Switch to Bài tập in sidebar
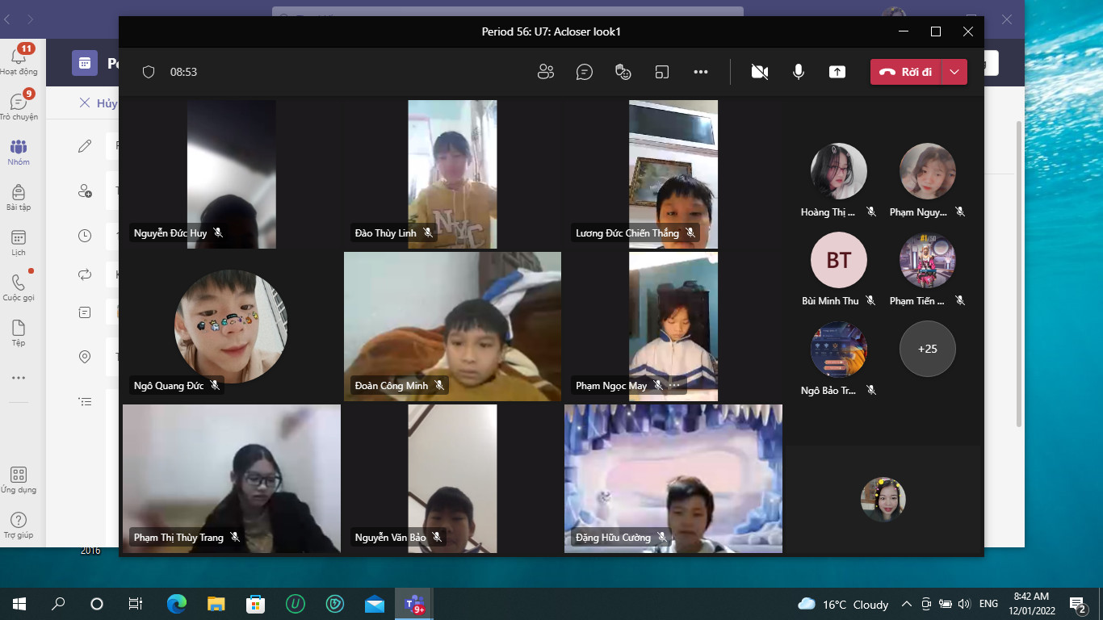This screenshot has height=620, width=1103. coord(18,197)
